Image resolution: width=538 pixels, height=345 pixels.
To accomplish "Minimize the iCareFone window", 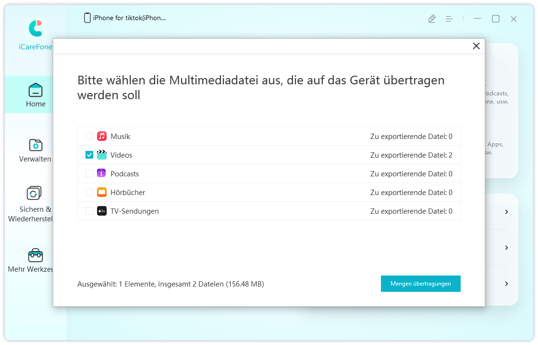I will [x=477, y=19].
